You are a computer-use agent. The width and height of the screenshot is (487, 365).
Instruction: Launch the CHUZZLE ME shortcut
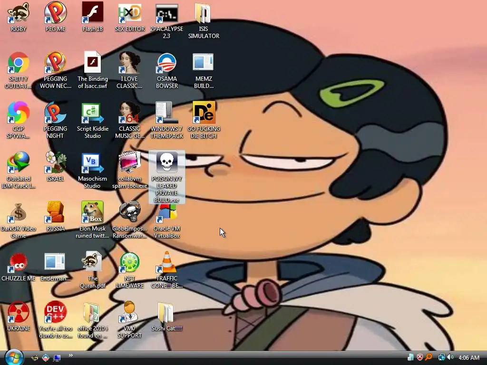[x=19, y=262]
